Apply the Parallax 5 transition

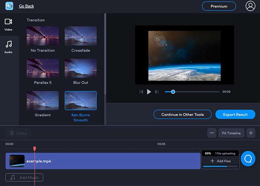pyautogui.click(x=43, y=68)
